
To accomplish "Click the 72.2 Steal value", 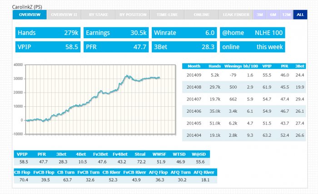I will point(141,162).
